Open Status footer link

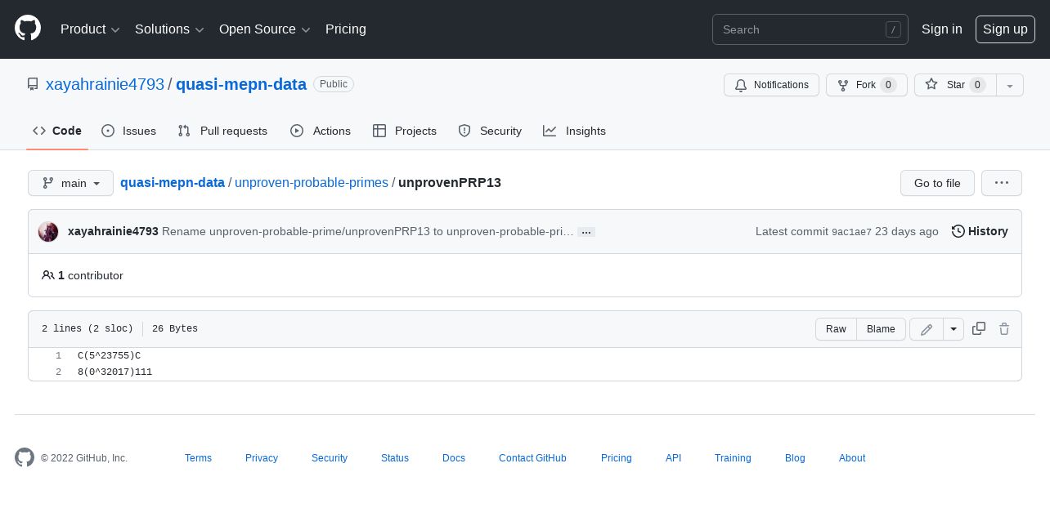click(x=395, y=458)
